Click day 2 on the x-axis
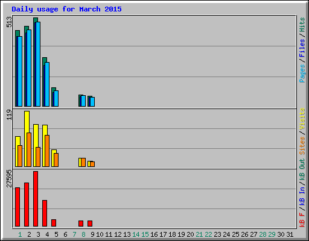Screen dimensions: 309x241 (29, 234)
